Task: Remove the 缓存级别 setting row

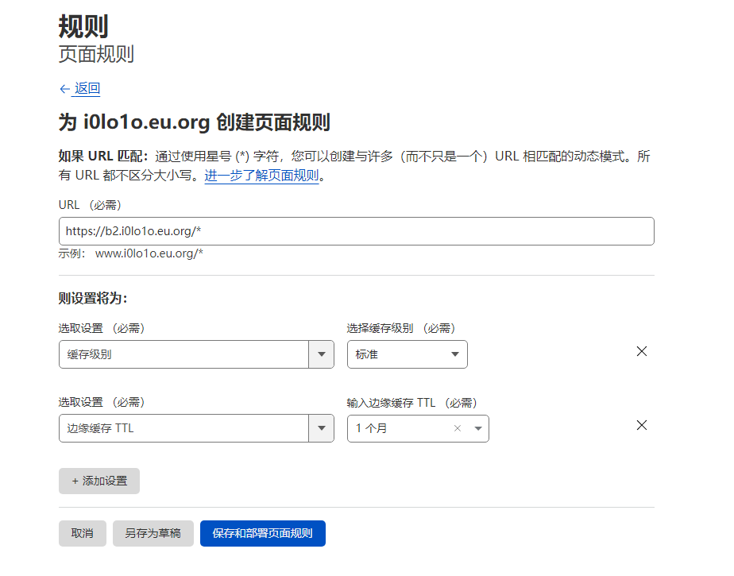Action: (x=642, y=351)
